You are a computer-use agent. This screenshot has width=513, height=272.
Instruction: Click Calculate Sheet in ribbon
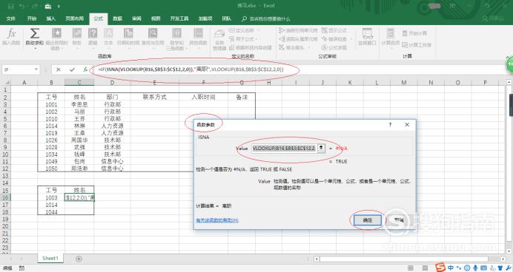point(417,44)
